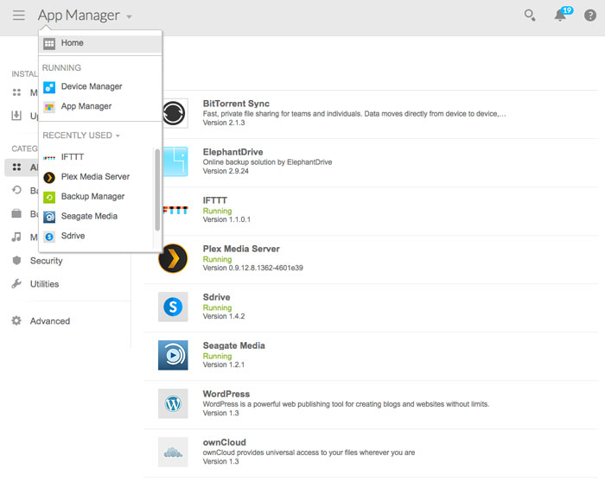Image resolution: width=605 pixels, height=481 pixels.
Task: Open Advanced settings in sidebar
Action: click(x=49, y=321)
